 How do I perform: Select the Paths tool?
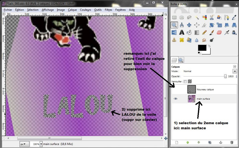tap(227, 18)
